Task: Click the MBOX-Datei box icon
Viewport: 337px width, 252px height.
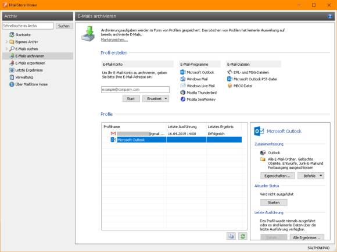Action: (x=230, y=86)
